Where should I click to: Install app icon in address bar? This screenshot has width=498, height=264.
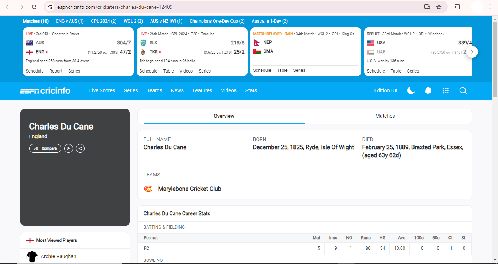point(427,7)
